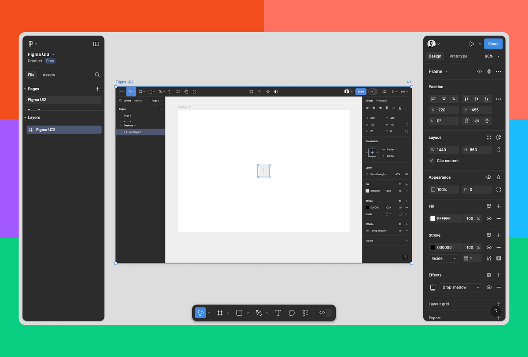
Task: Click the flip horizontal icon in Position
Action: 477,121
